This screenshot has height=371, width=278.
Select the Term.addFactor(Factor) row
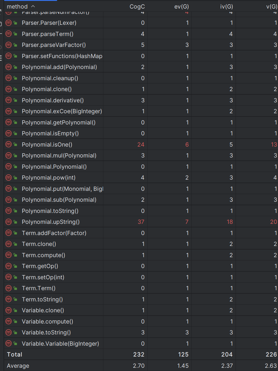point(141,233)
